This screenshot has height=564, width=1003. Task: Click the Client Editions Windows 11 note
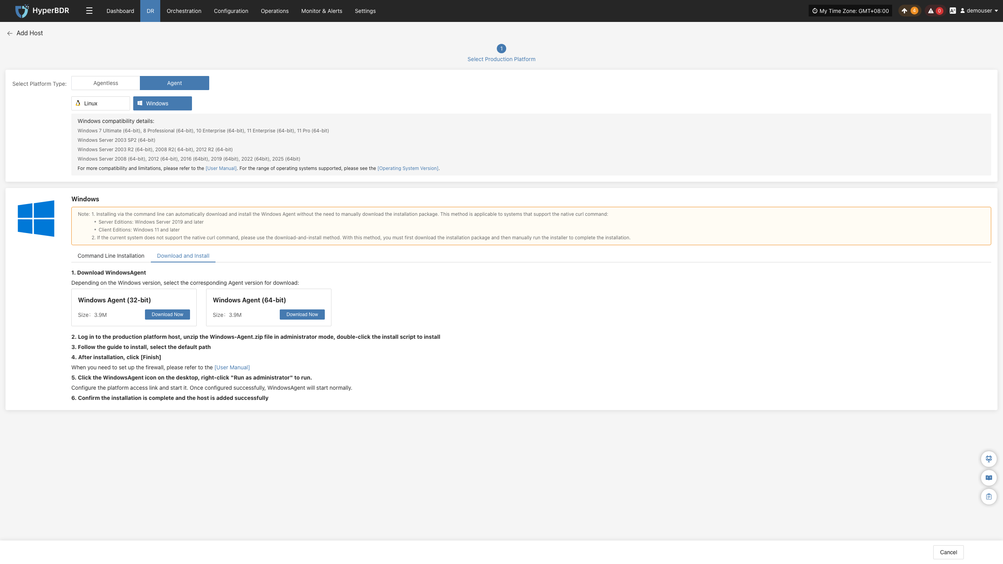[139, 230]
